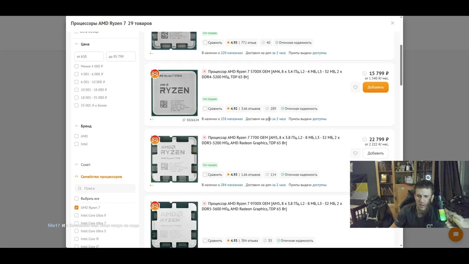Image resolution: width=469 pixels, height=264 pixels.
Task: Check Сравнить for Ryzen 7 5700X
Action: pyautogui.click(x=205, y=109)
